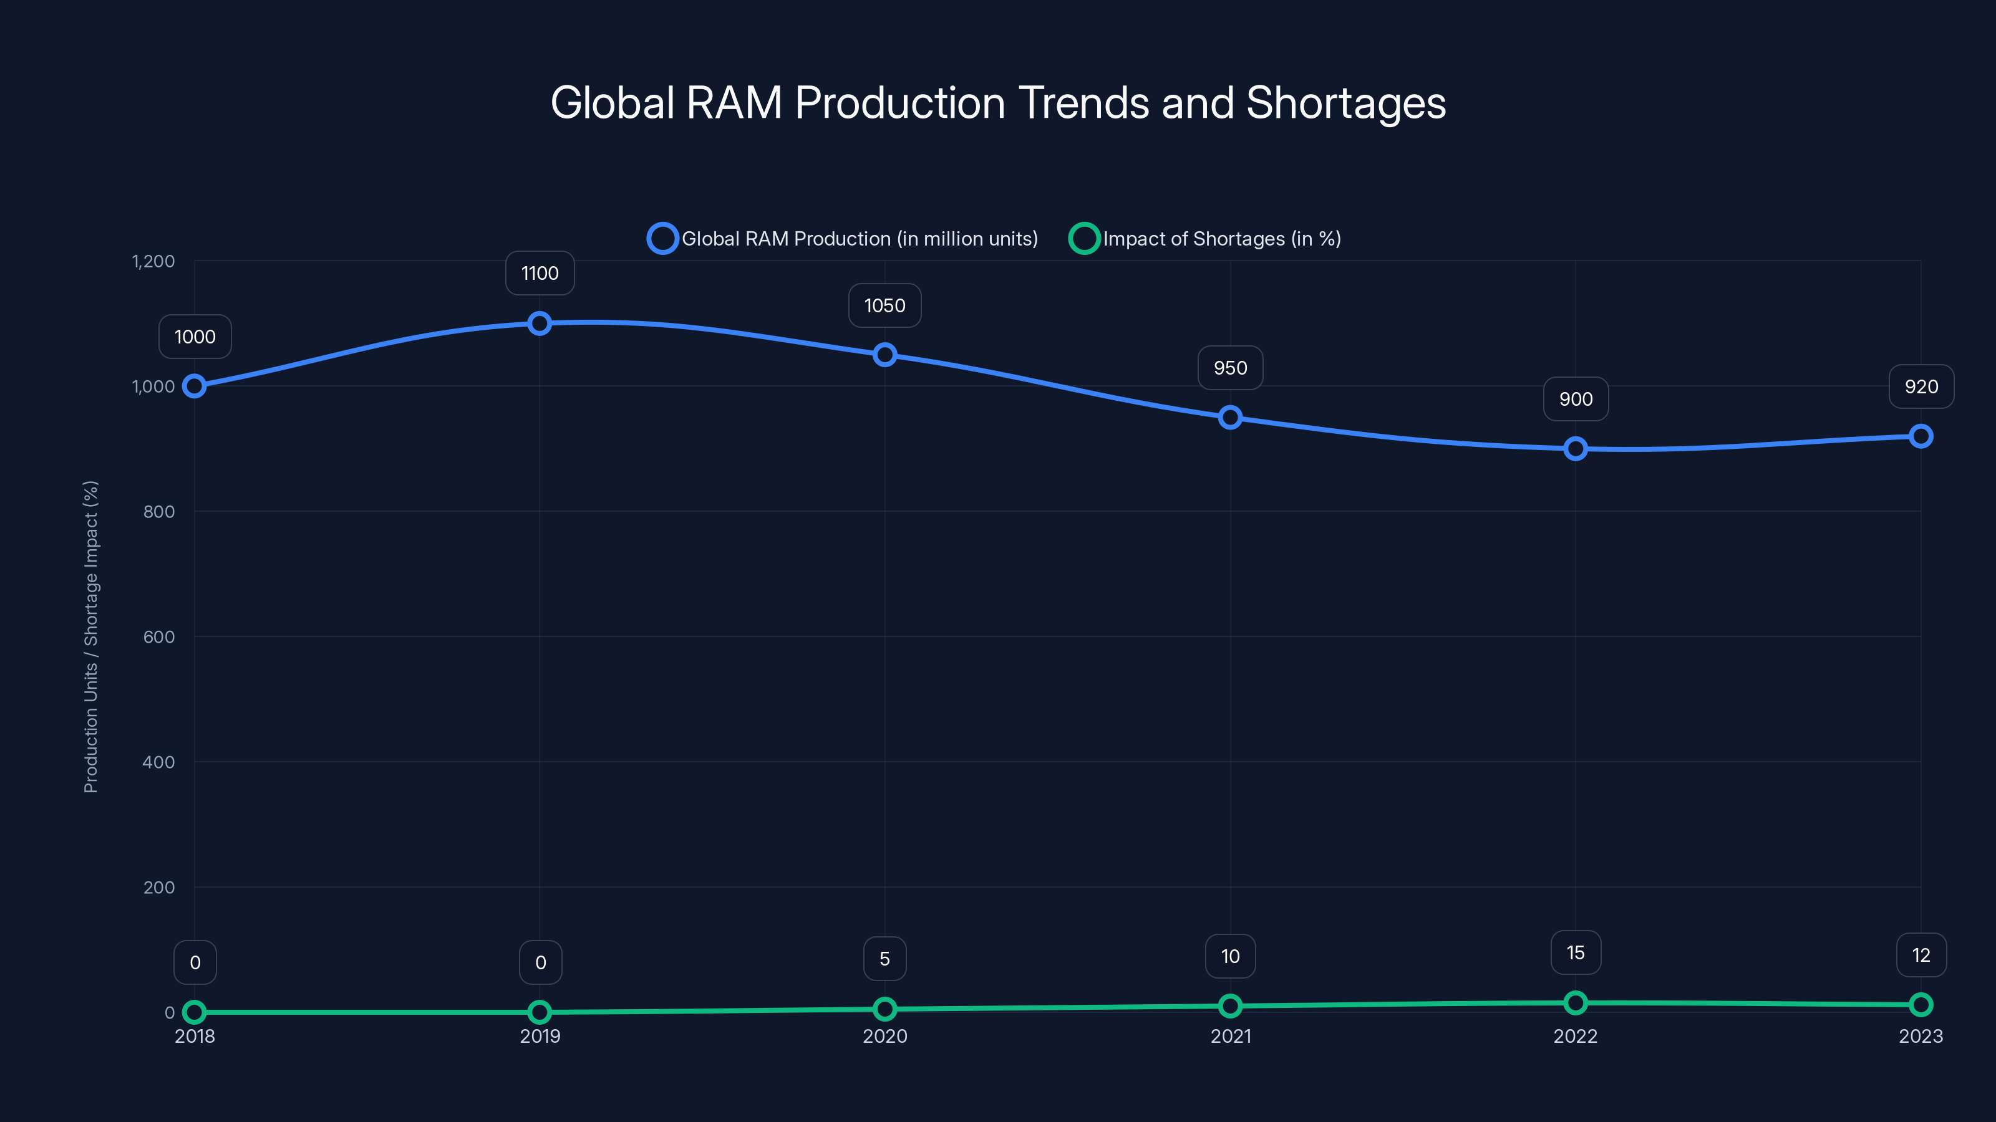The width and height of the screenshot is (1996, 1122).
Task: Click the 2018 x-axis label
Action: tap(195, 1036)
